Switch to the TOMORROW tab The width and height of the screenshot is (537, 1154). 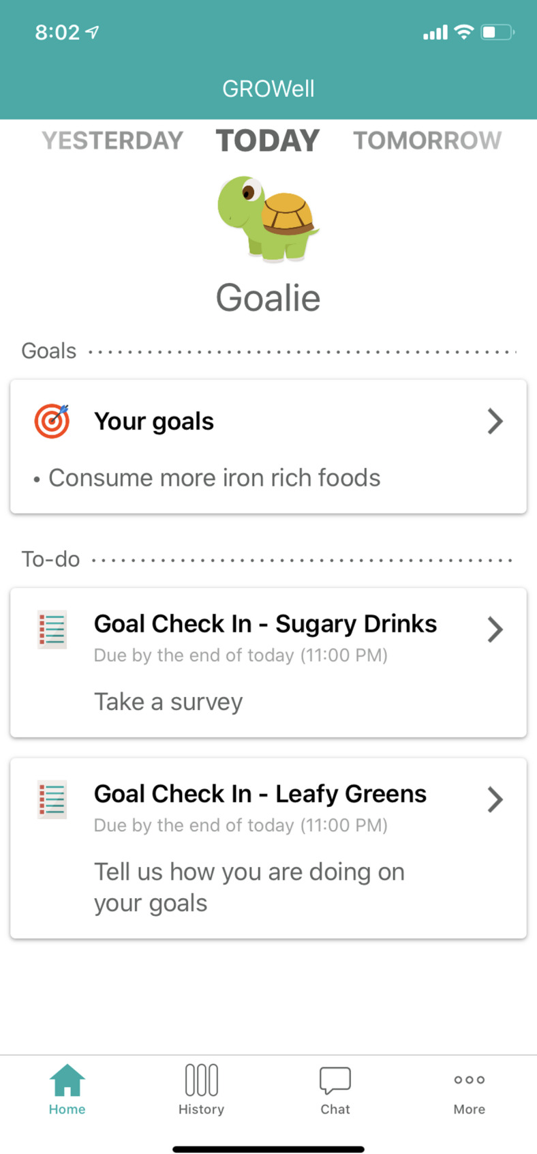(x=427, y=140)
